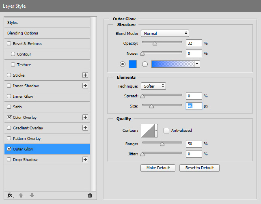Image resolution: width=261 pixels, height=204 pixels.
Task: Select the Bevel & Emboss effect row
Action: tap(47, 43)
